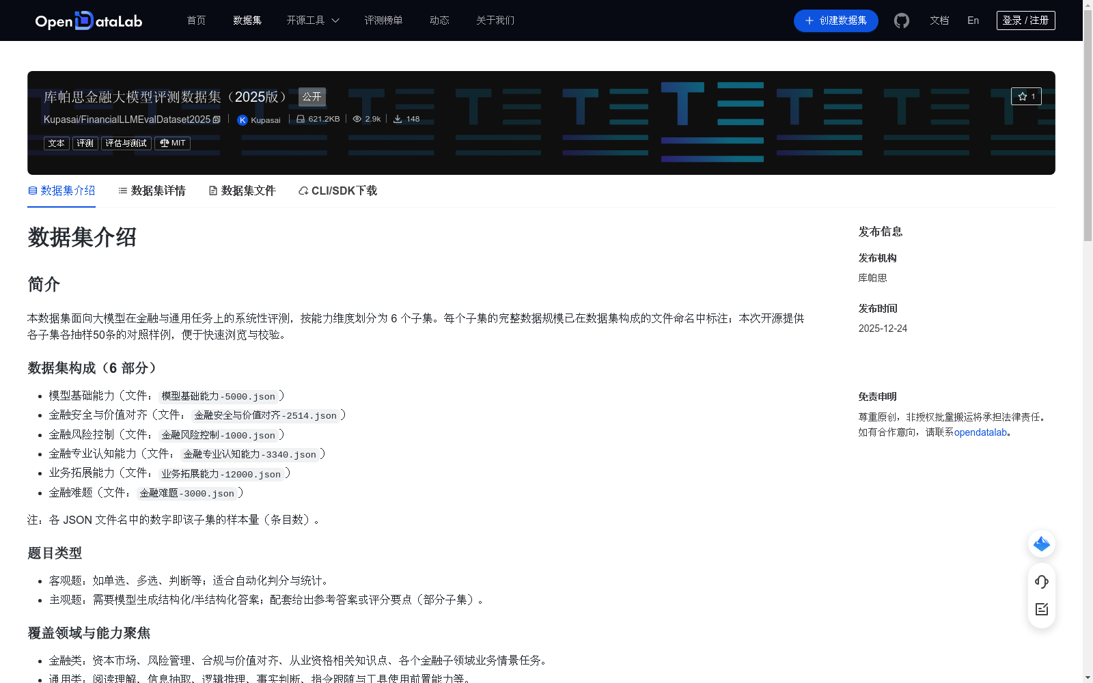Click the 评测 tag
This screenshot has width=1093, height=683.
click(x=85, y=143)
